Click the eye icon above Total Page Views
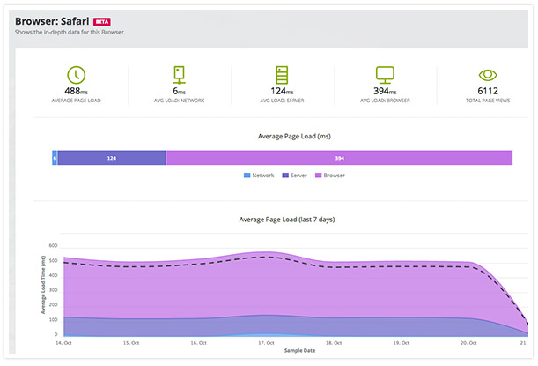Screen dimensions: 538x366 [x=488, y=75]
